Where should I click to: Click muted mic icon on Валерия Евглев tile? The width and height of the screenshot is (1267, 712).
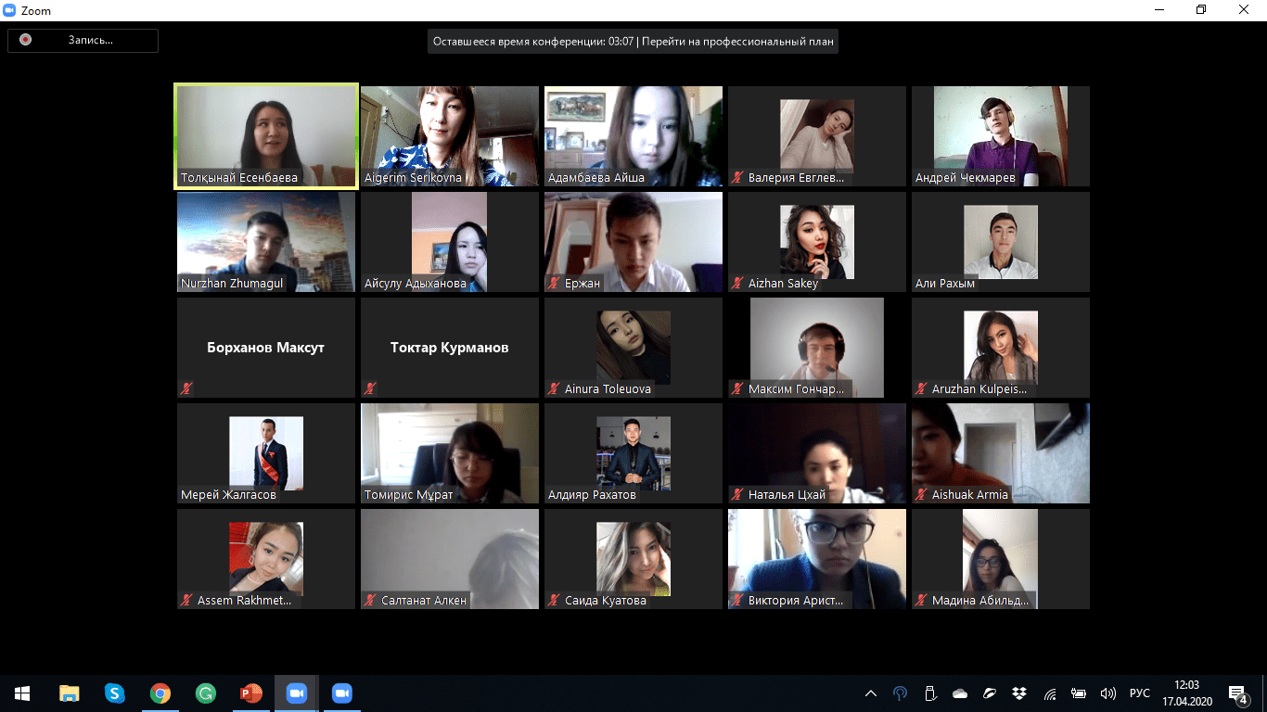click(x=738, y=178)
